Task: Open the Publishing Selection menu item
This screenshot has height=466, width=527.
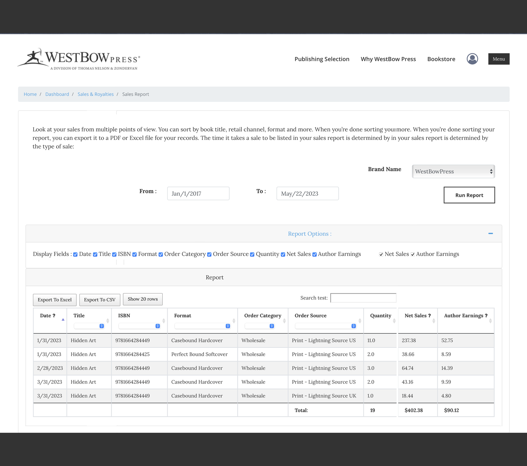Action: point(322,59)
